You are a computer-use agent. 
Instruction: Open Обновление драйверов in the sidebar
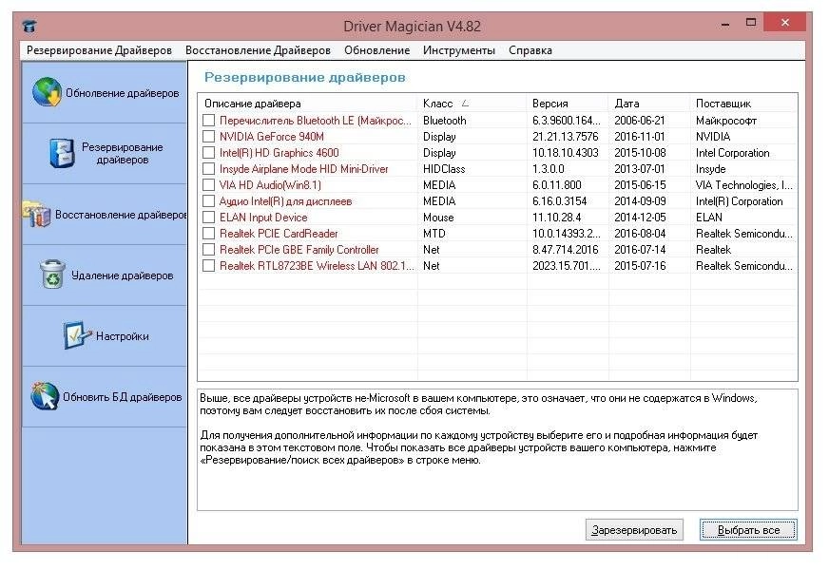point(105,93)
